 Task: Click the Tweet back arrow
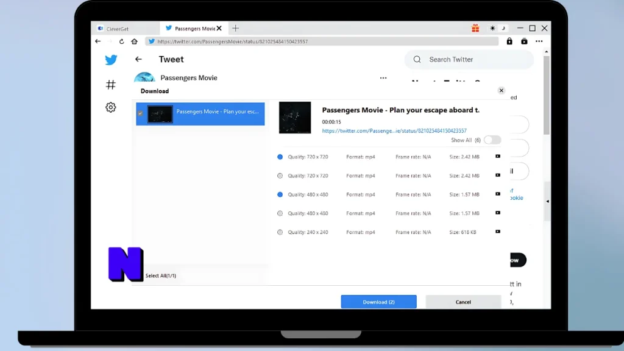(x=138, y=59)
